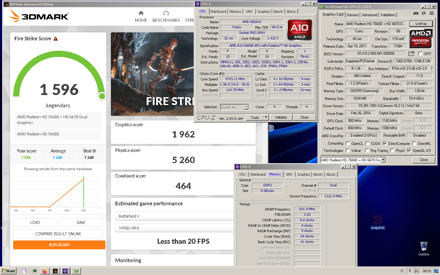Click the blue question mark beside Bus Interface
The height and width of the screenshot is (275, 440).
pyautogui.click(x=431, y=69)
